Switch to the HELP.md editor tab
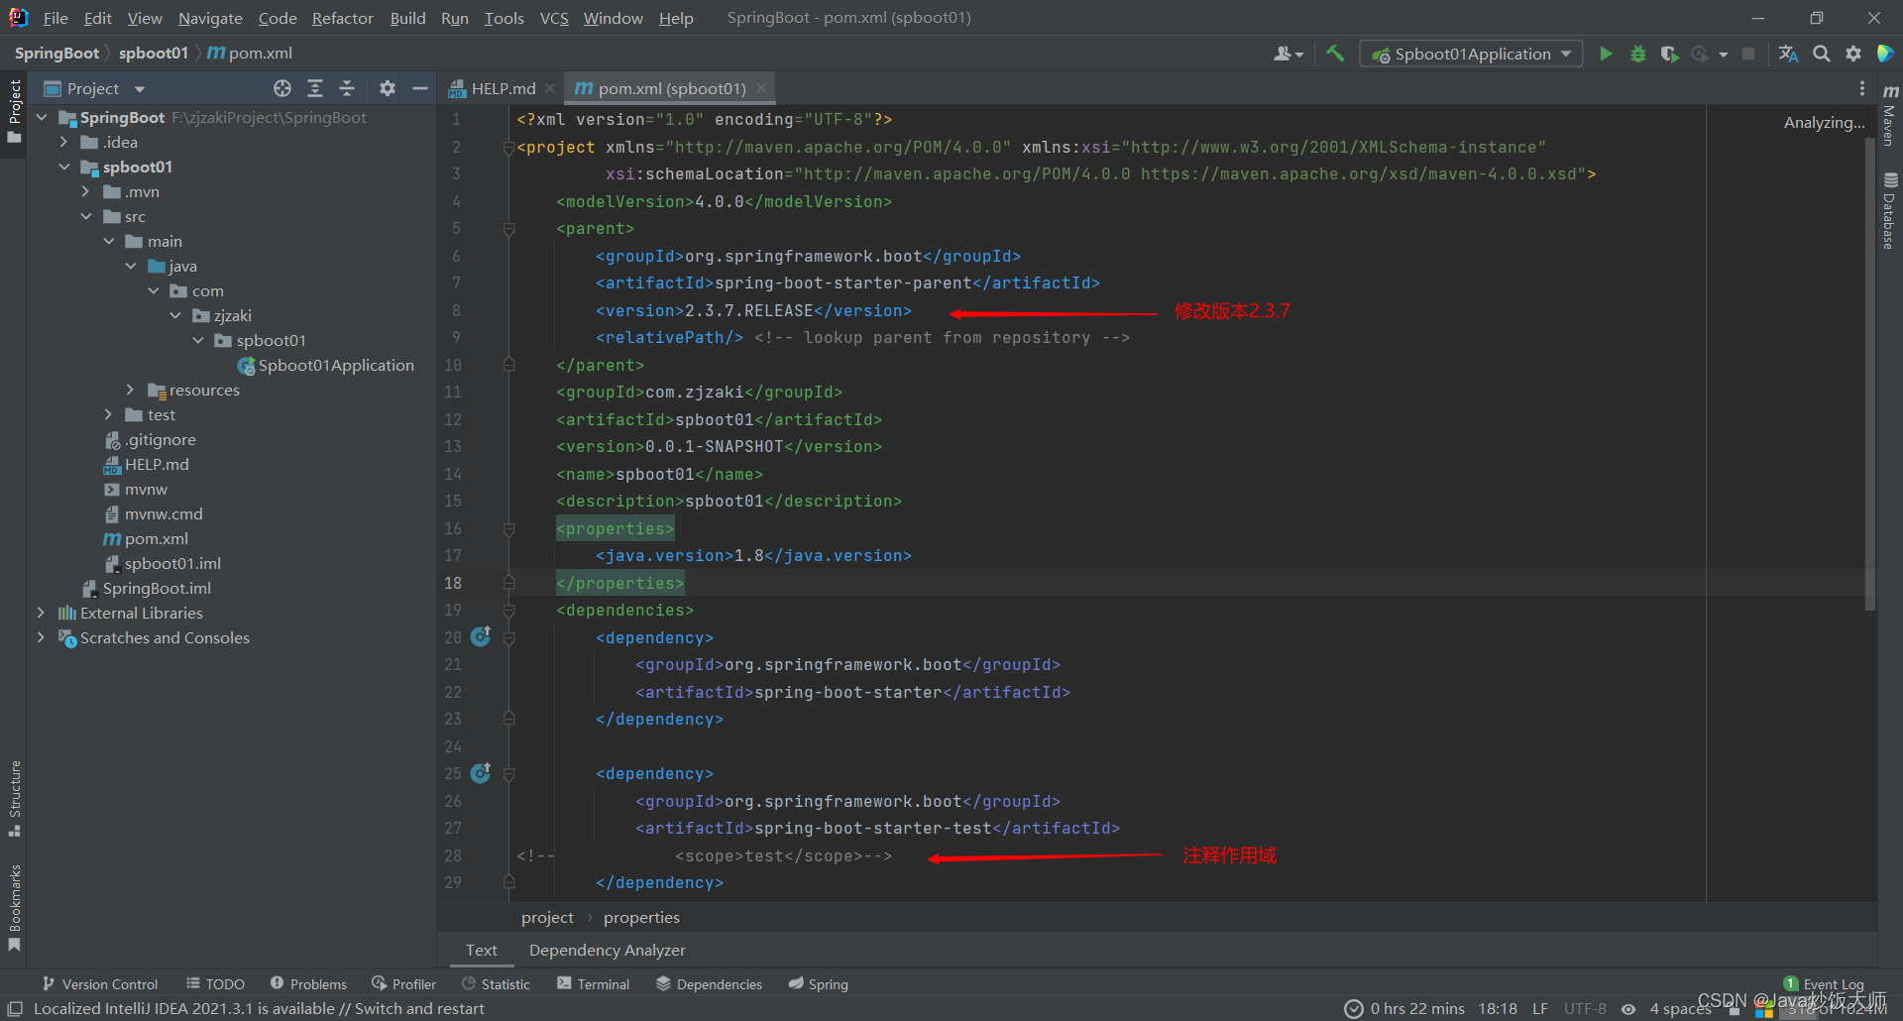 coord(502,88)
